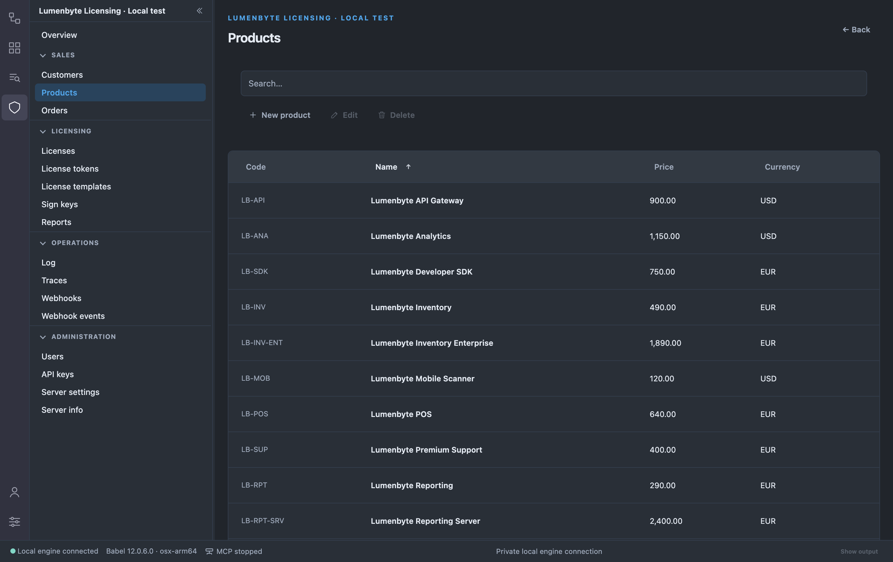Sort by the Name column header

click(x=386, y=167)
